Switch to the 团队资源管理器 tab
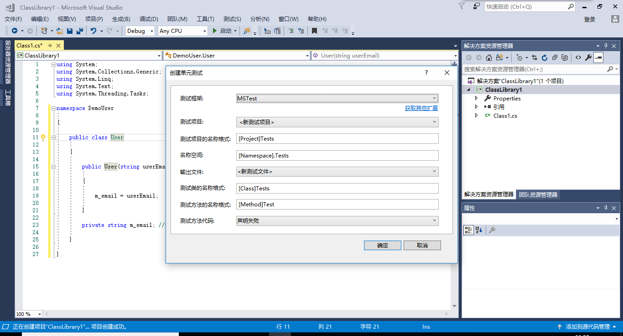 (x=538, y=194)
